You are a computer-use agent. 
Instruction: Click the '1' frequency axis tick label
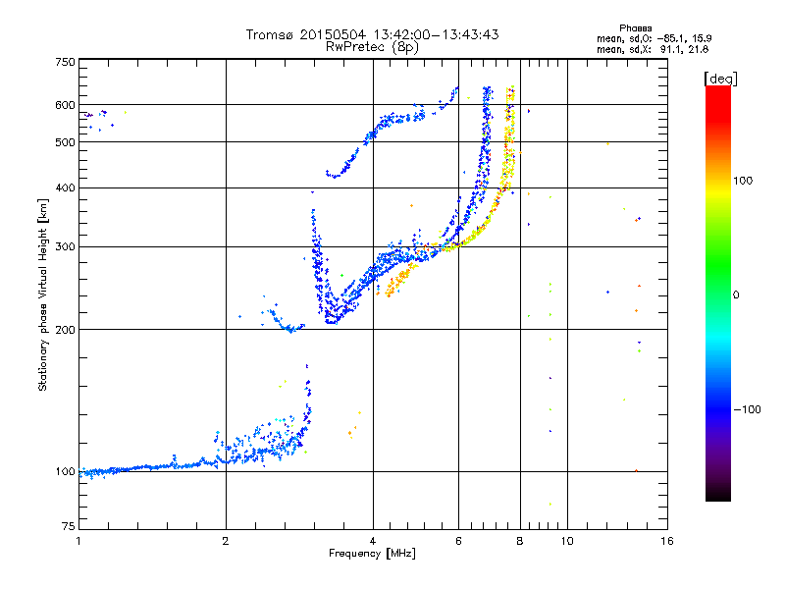78,541
